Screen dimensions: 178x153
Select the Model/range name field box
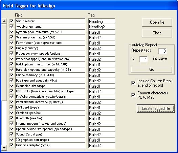(50, 27)
